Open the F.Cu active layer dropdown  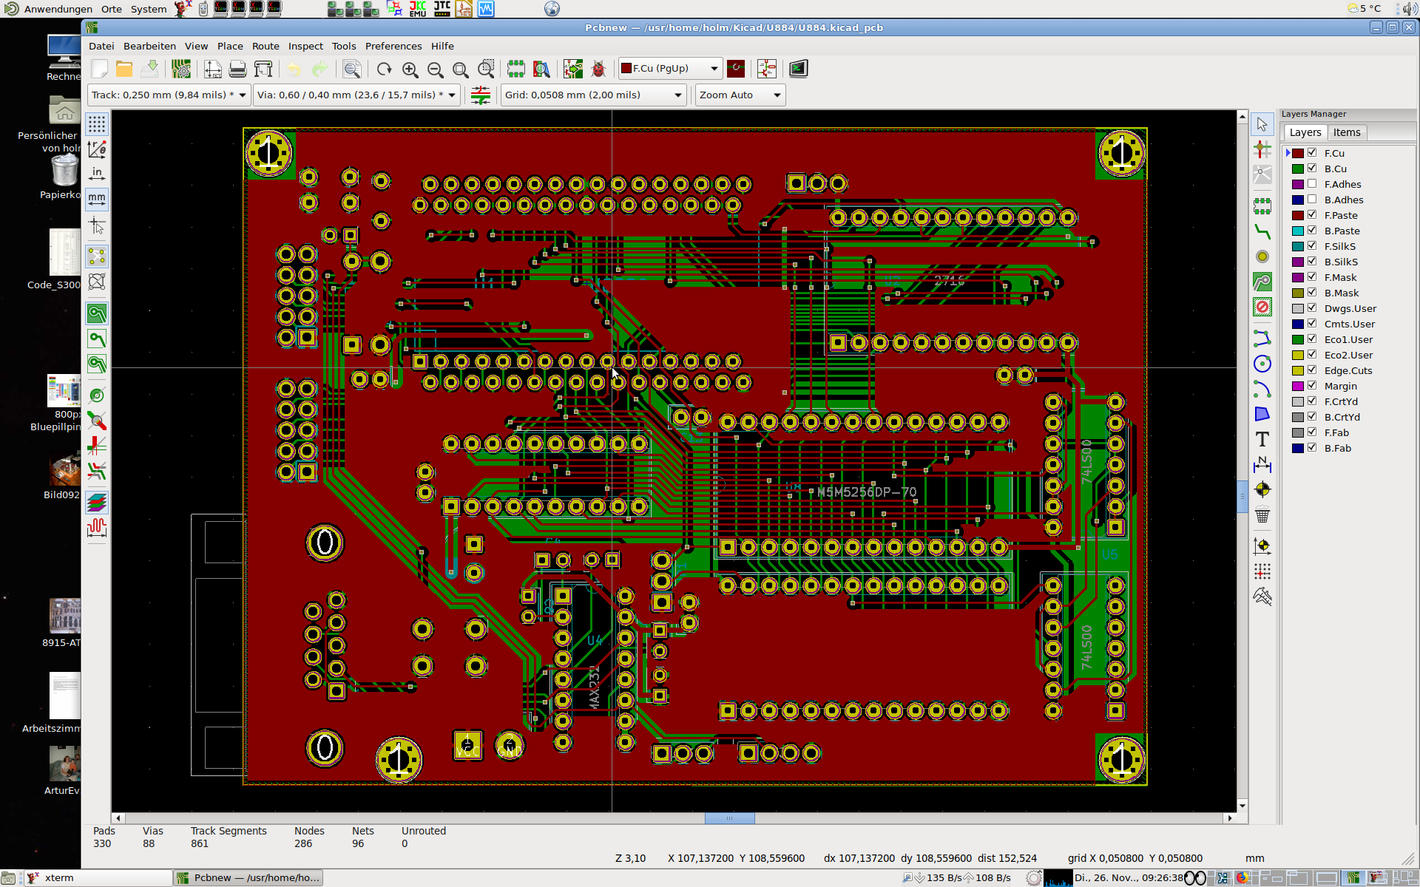pyautogui.click(x=669, y=69)
